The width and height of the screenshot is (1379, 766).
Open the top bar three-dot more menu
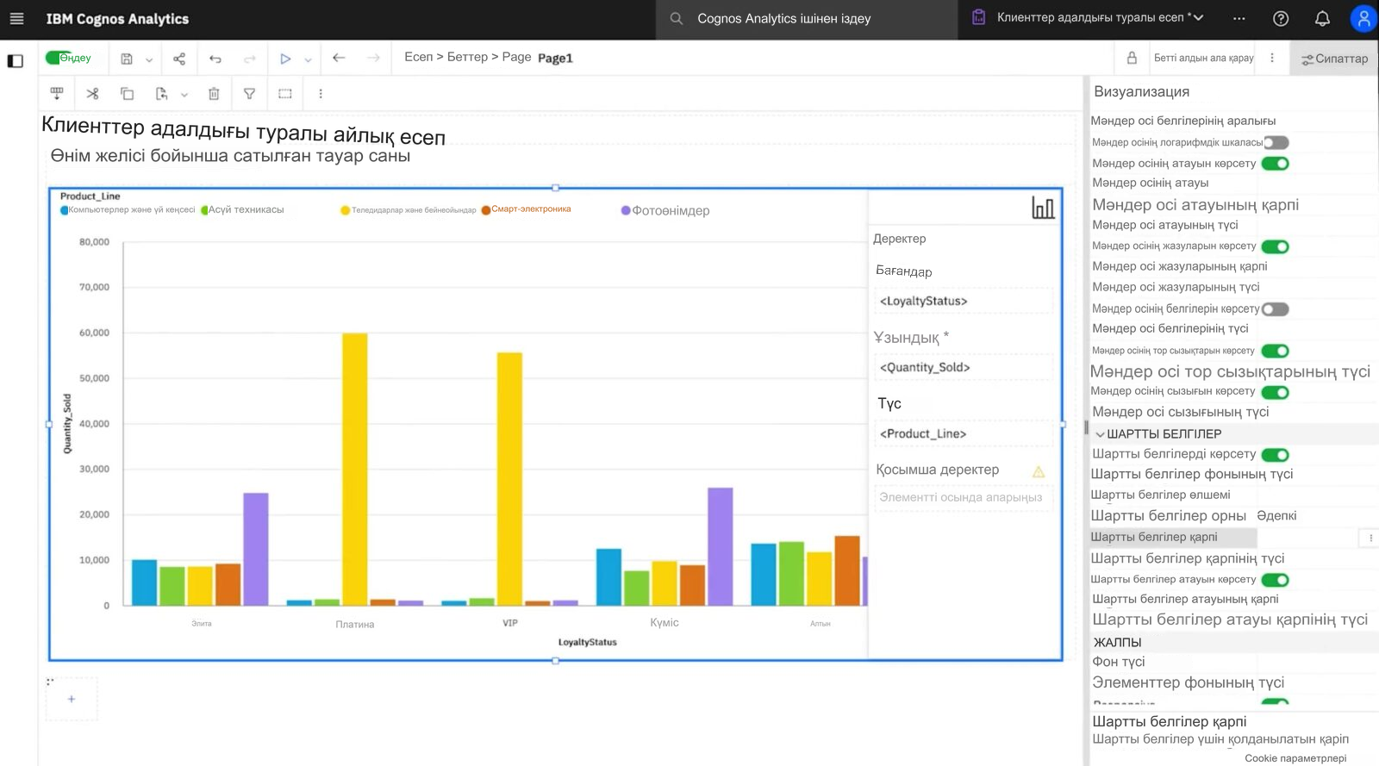[x=1239, y=18]
